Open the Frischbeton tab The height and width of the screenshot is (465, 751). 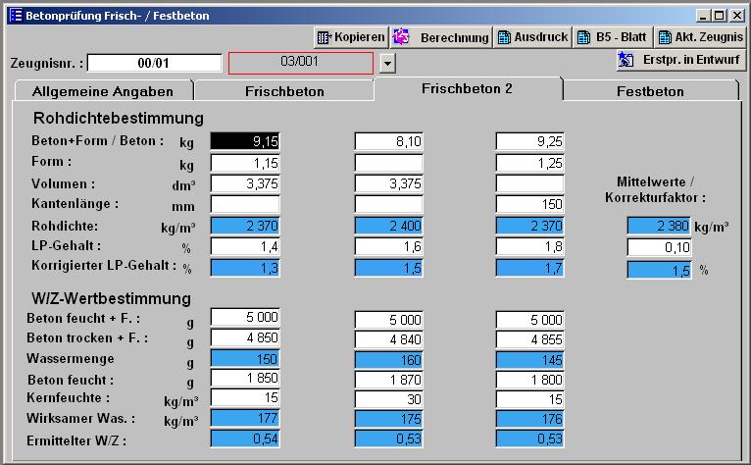click(284, 91)
